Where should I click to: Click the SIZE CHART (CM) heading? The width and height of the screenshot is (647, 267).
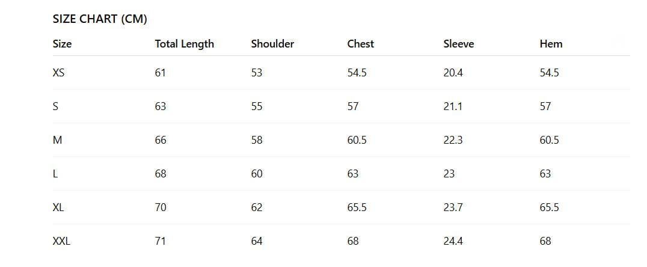(x=100, y=19)
